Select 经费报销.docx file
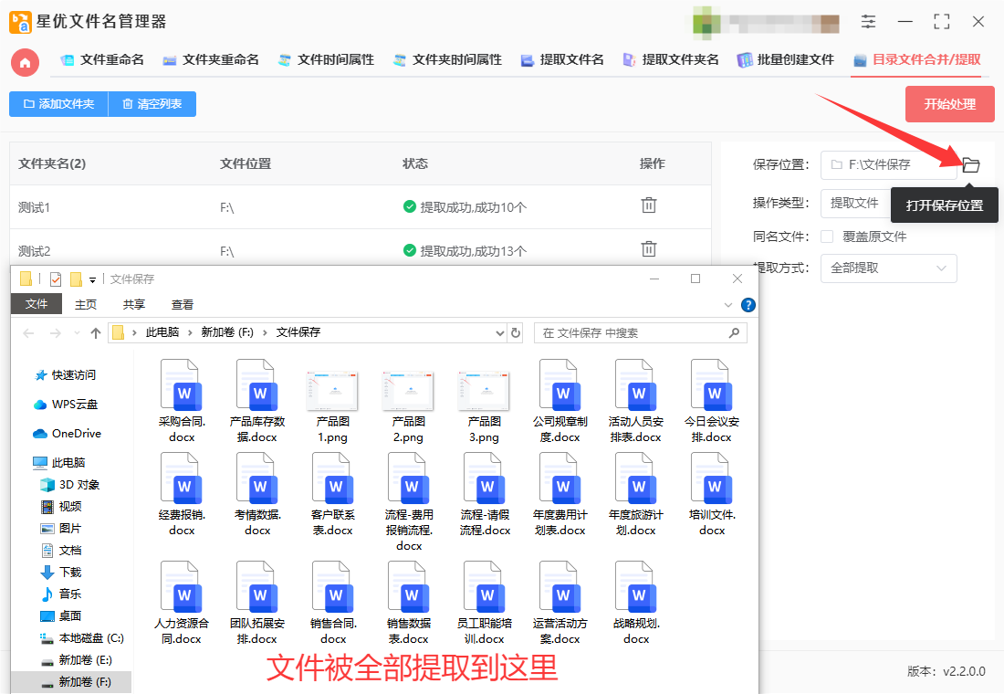 [x=182, y=495]
